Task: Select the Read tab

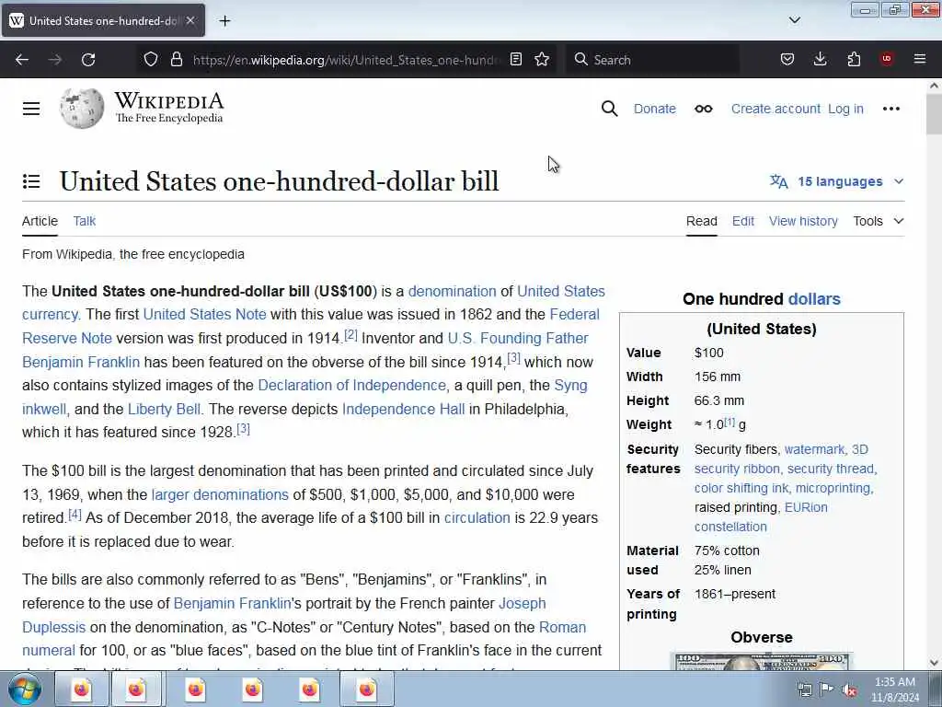Action: pyautogui.click(x=702, y=221)
